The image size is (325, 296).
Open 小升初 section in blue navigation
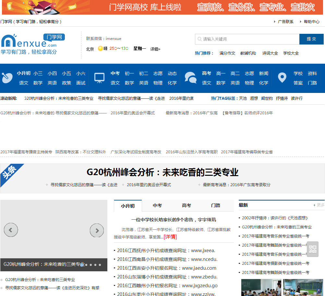click(24, 73)
